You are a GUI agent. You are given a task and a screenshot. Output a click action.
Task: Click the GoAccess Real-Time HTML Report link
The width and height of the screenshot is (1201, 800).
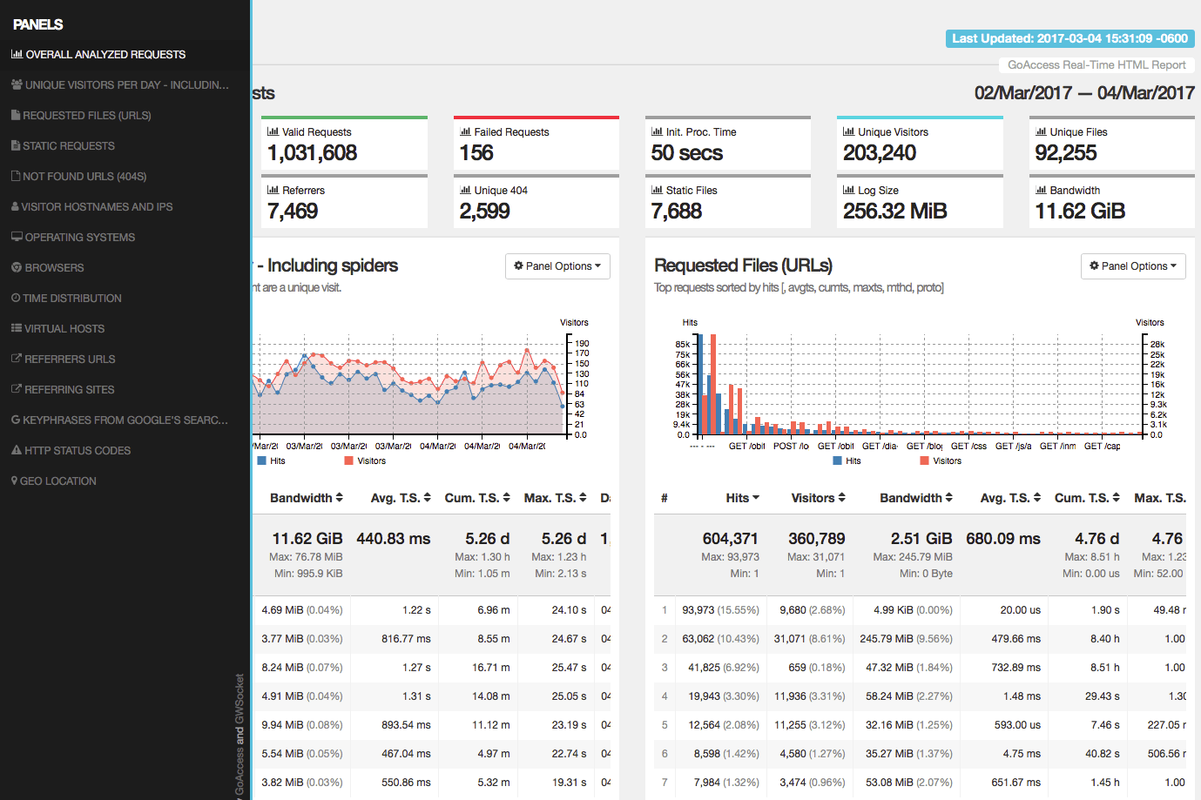tap(1096, 64)
